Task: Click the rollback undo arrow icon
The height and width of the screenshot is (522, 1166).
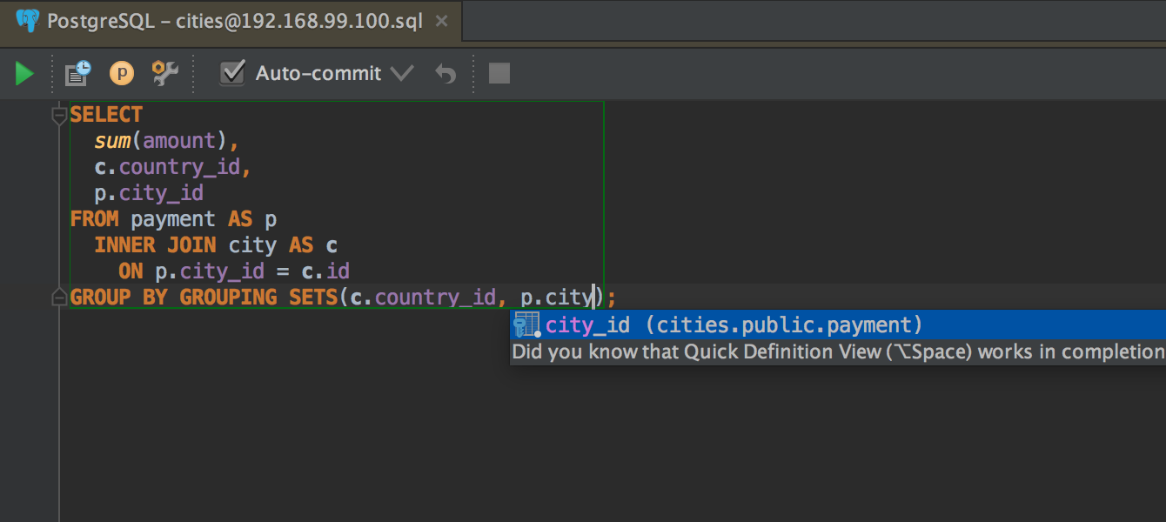Action: click(446, 74)
